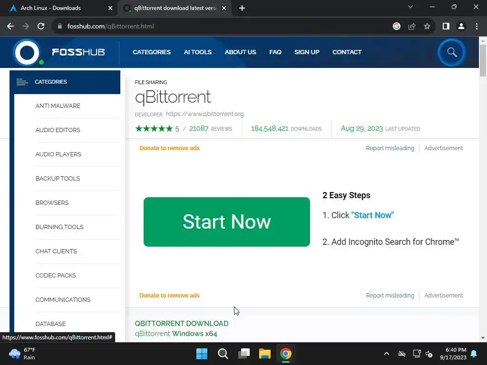This screenshot has height=365, width=487.
Task: Open Task View on taskbar
Action: (244, 354)
